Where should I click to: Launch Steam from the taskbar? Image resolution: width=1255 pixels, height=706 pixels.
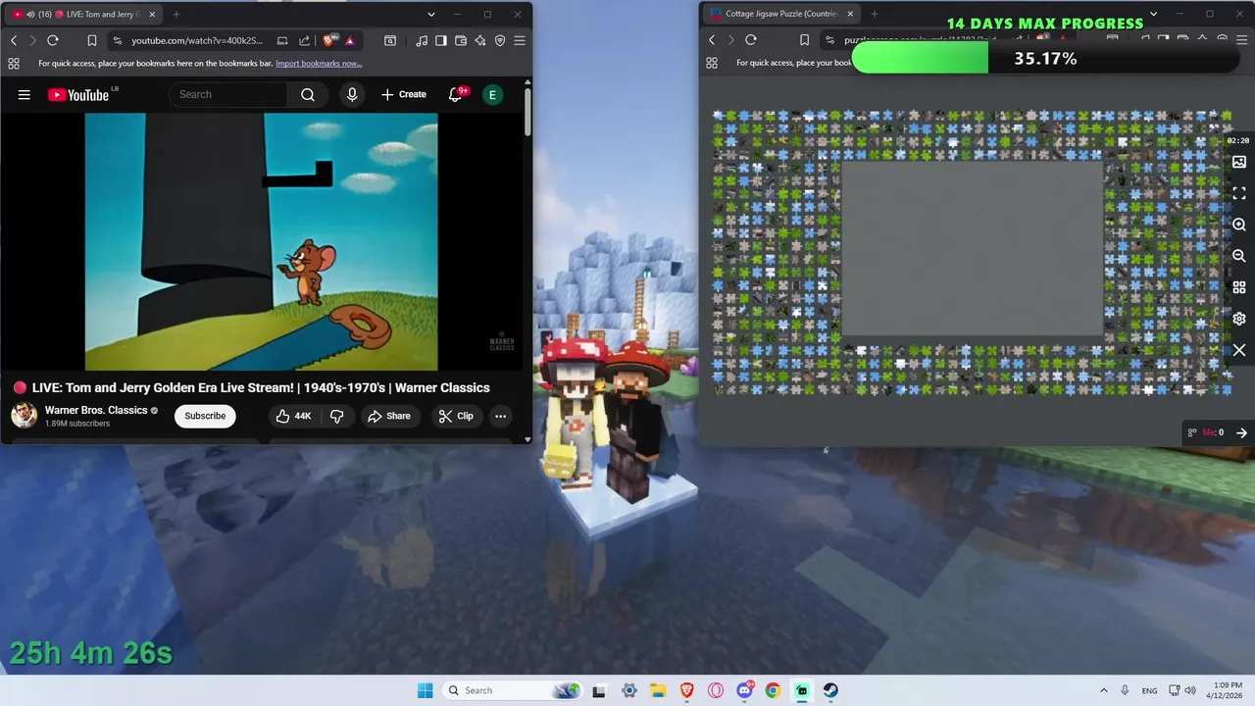(x=830, y=690)
